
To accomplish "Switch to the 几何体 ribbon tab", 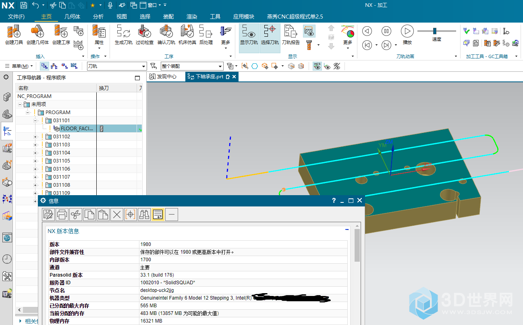I will 72,17.
